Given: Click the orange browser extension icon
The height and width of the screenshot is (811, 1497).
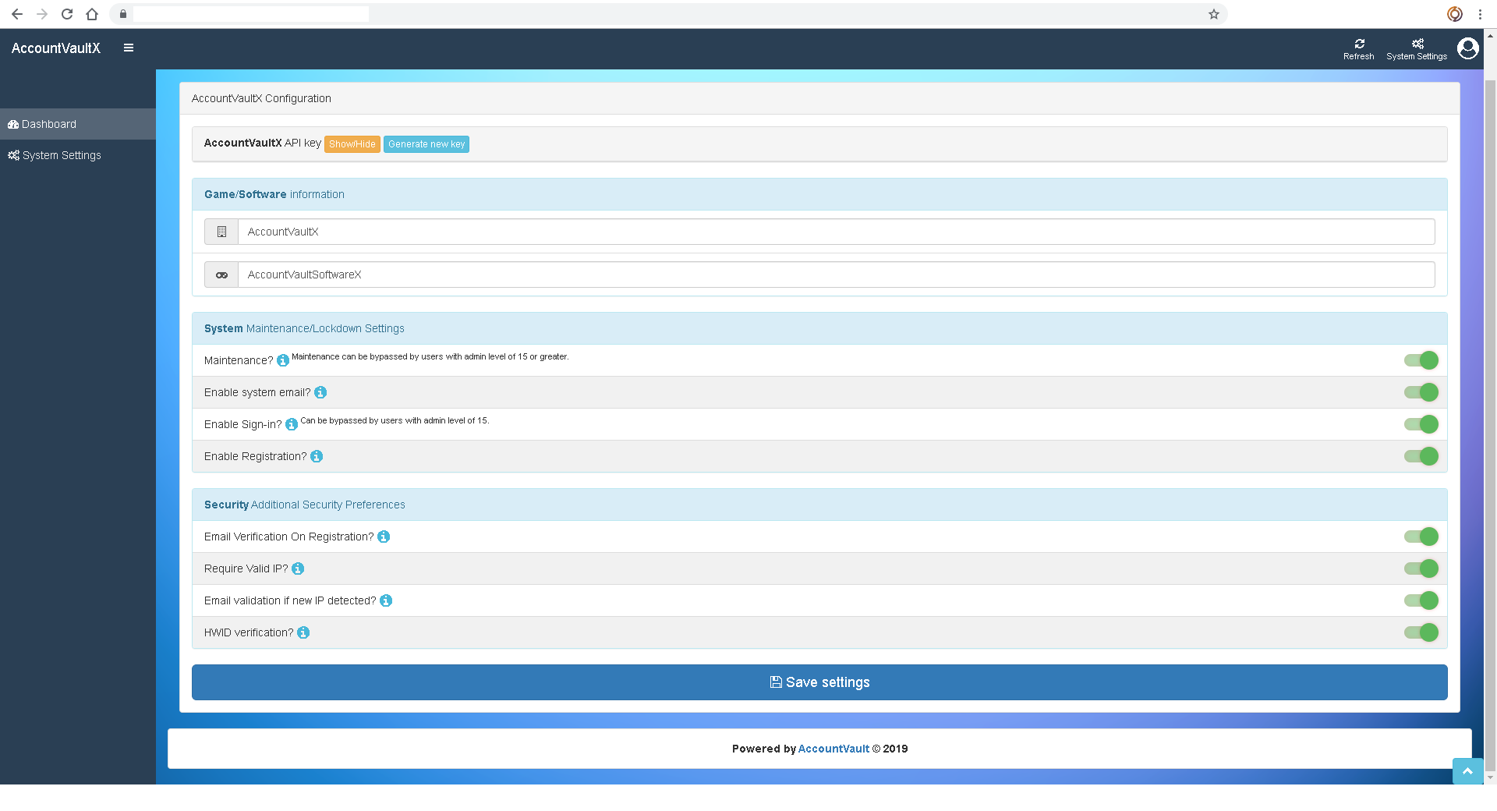Looking at the screenshot, I should [1455, 14].
